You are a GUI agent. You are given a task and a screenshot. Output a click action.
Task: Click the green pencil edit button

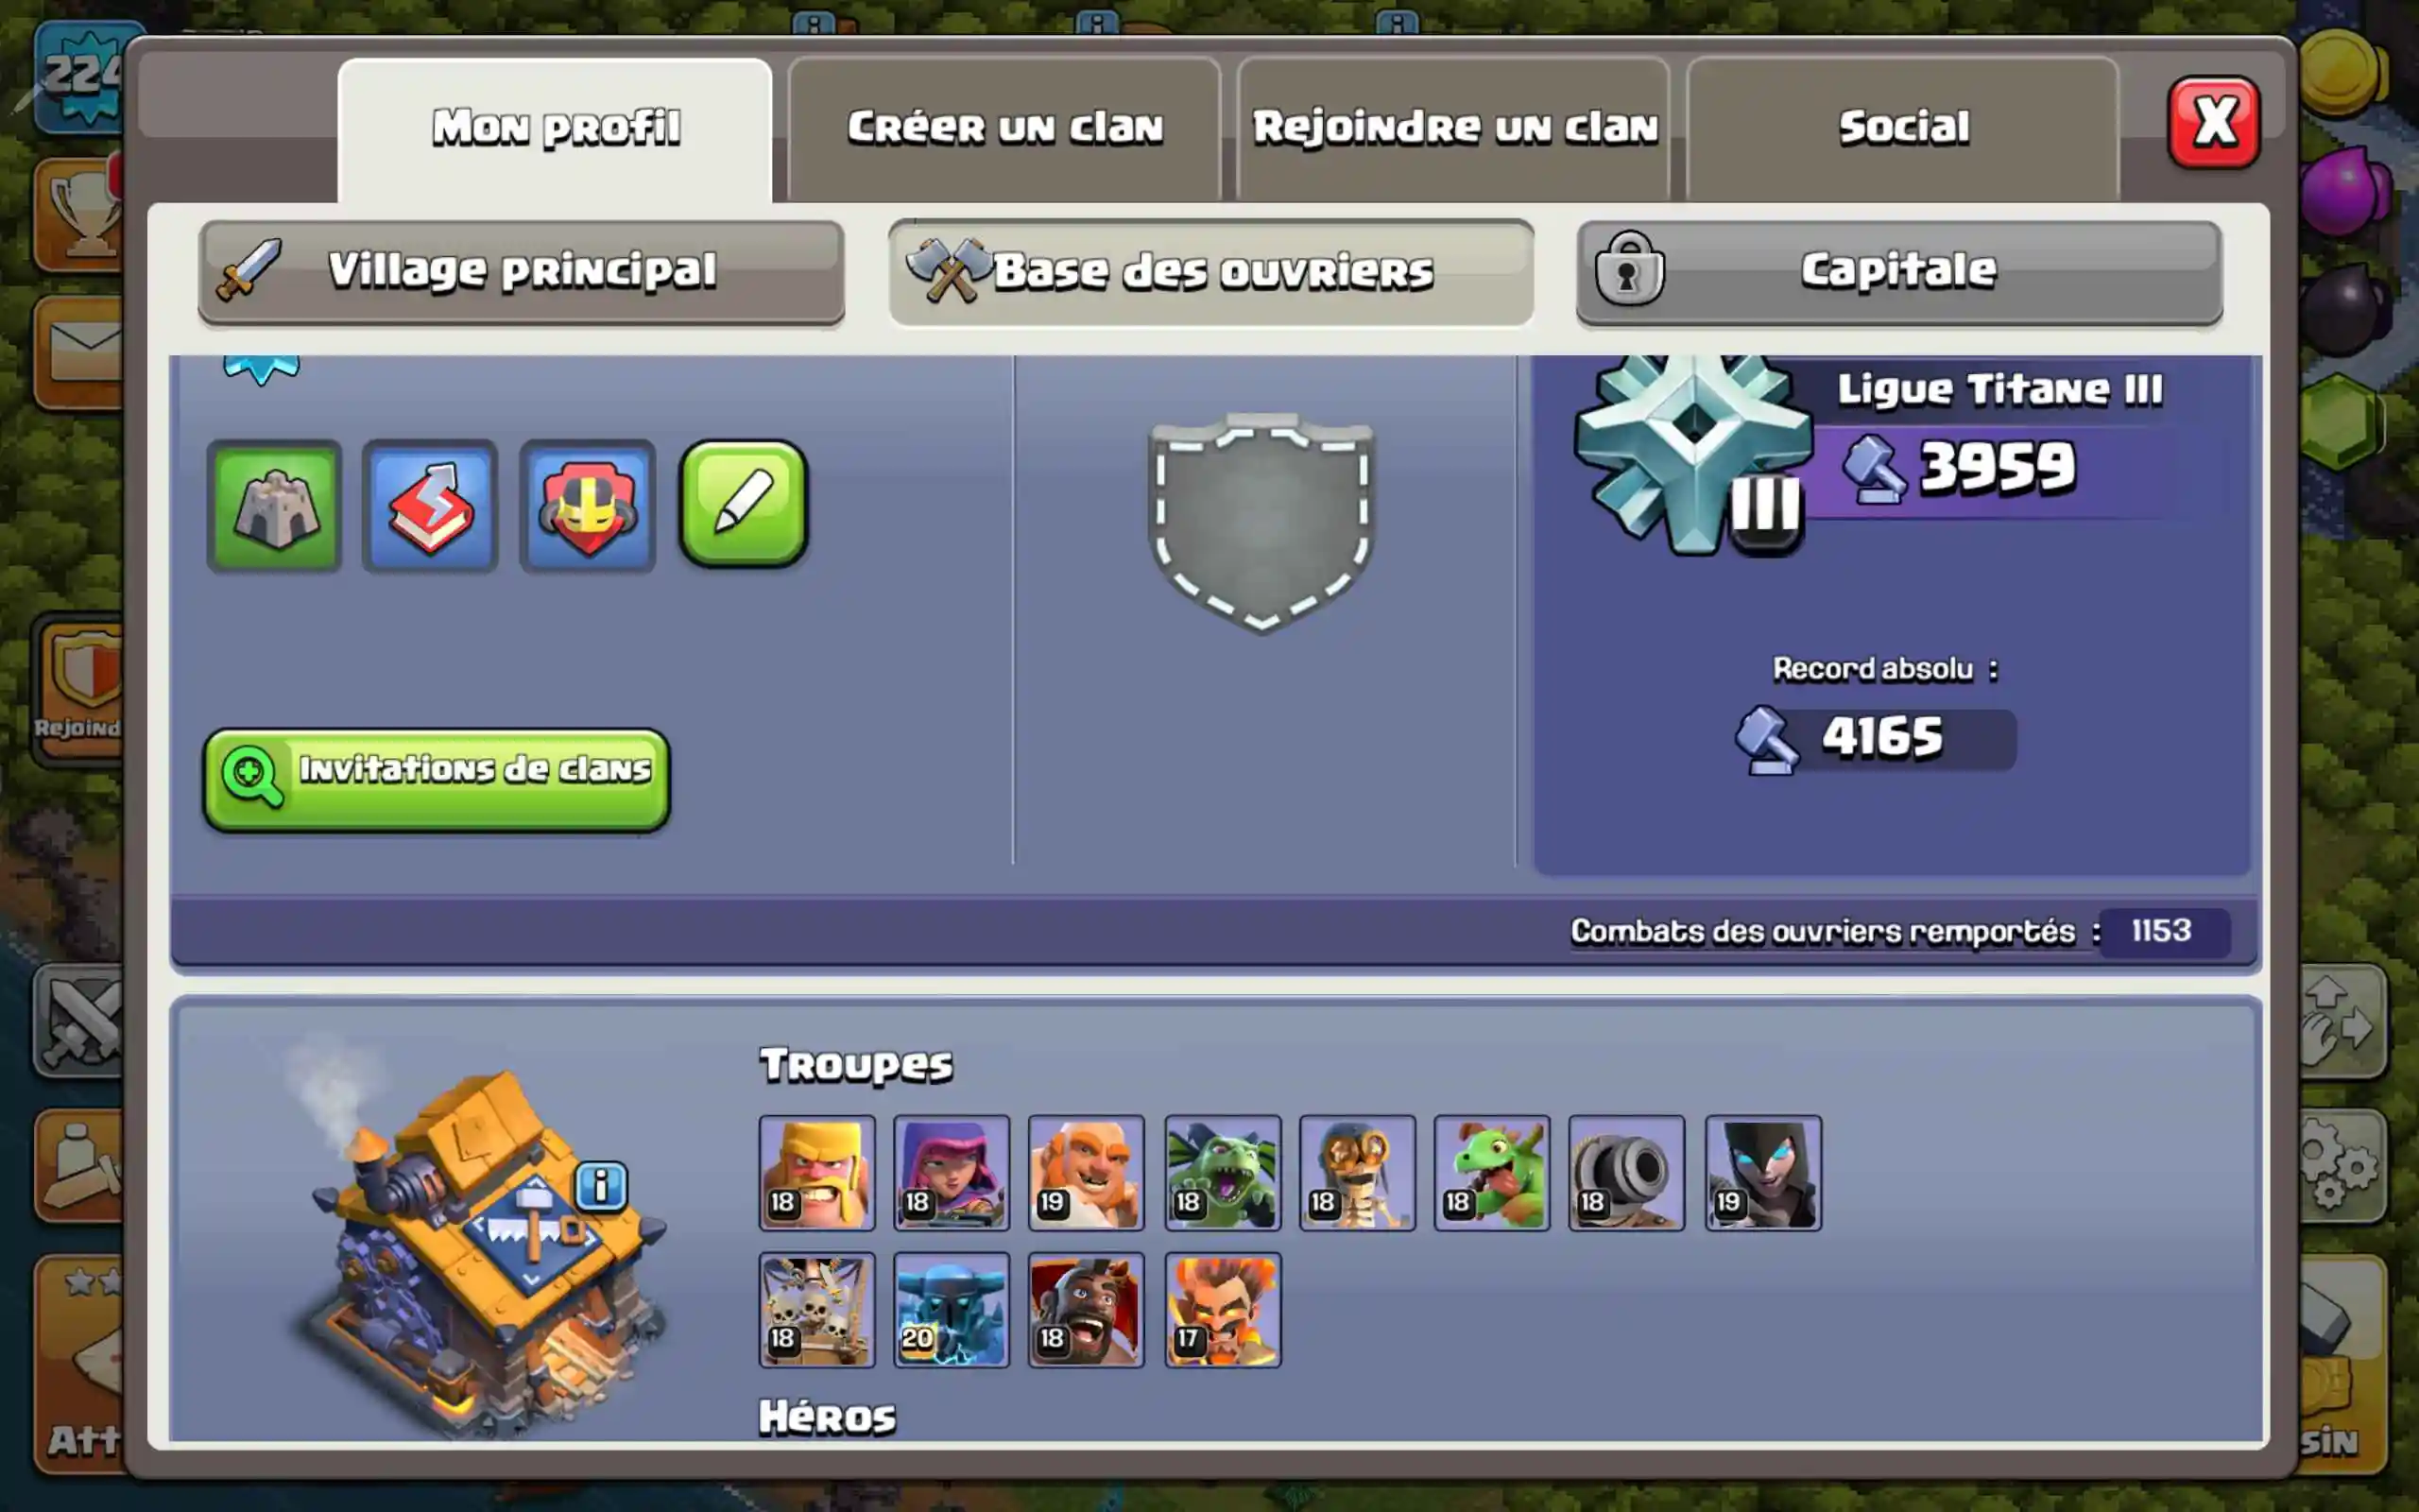[x=744, y=504]
